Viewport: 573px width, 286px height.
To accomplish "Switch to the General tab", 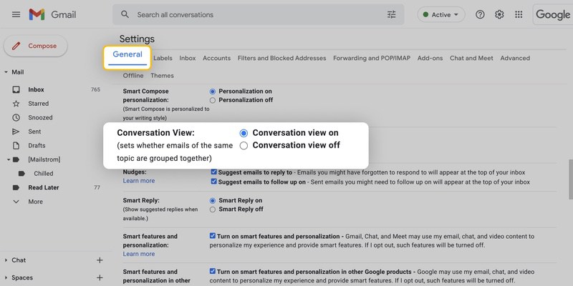I will 127,54.
